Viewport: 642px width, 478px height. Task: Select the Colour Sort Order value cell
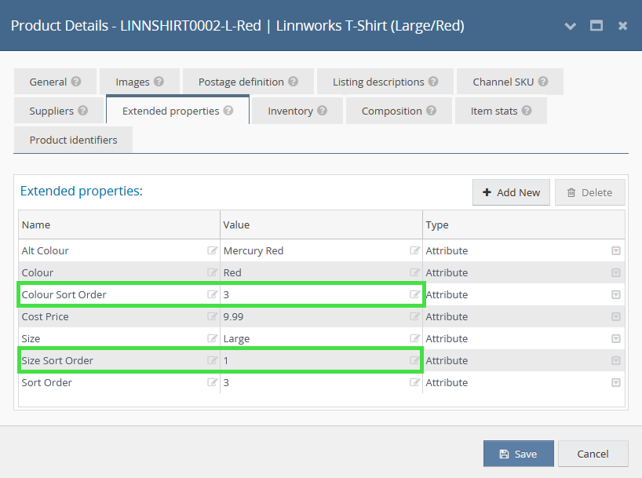click(x=314, y=294)
